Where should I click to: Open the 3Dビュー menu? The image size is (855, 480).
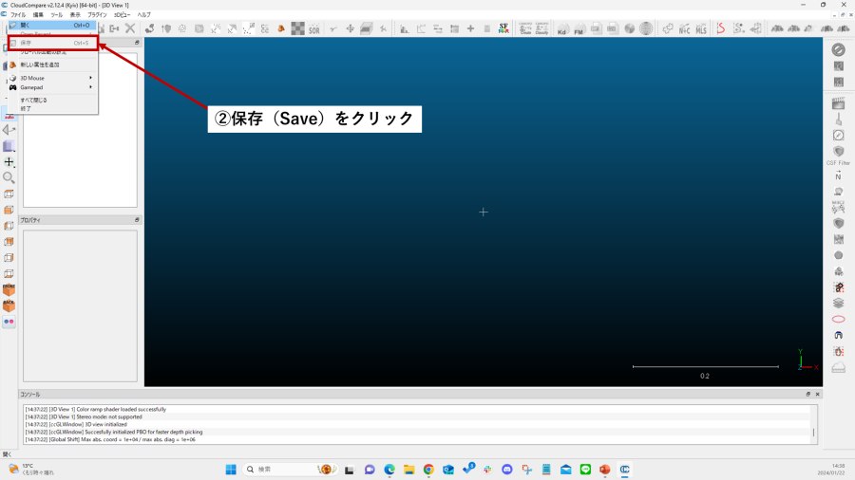click(122, 14)
